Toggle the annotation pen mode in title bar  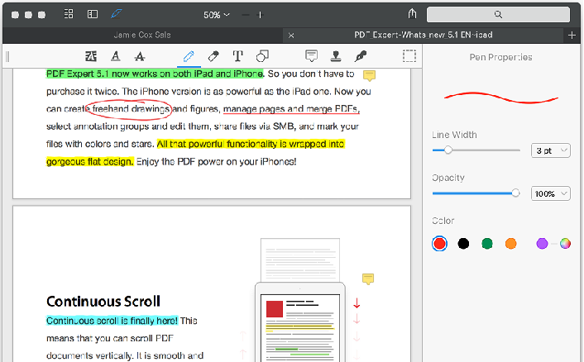click(116, 14)
